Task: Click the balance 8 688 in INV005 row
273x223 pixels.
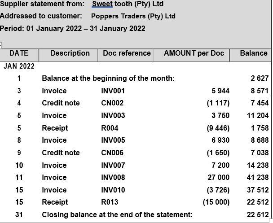Action: pos(260,140)
